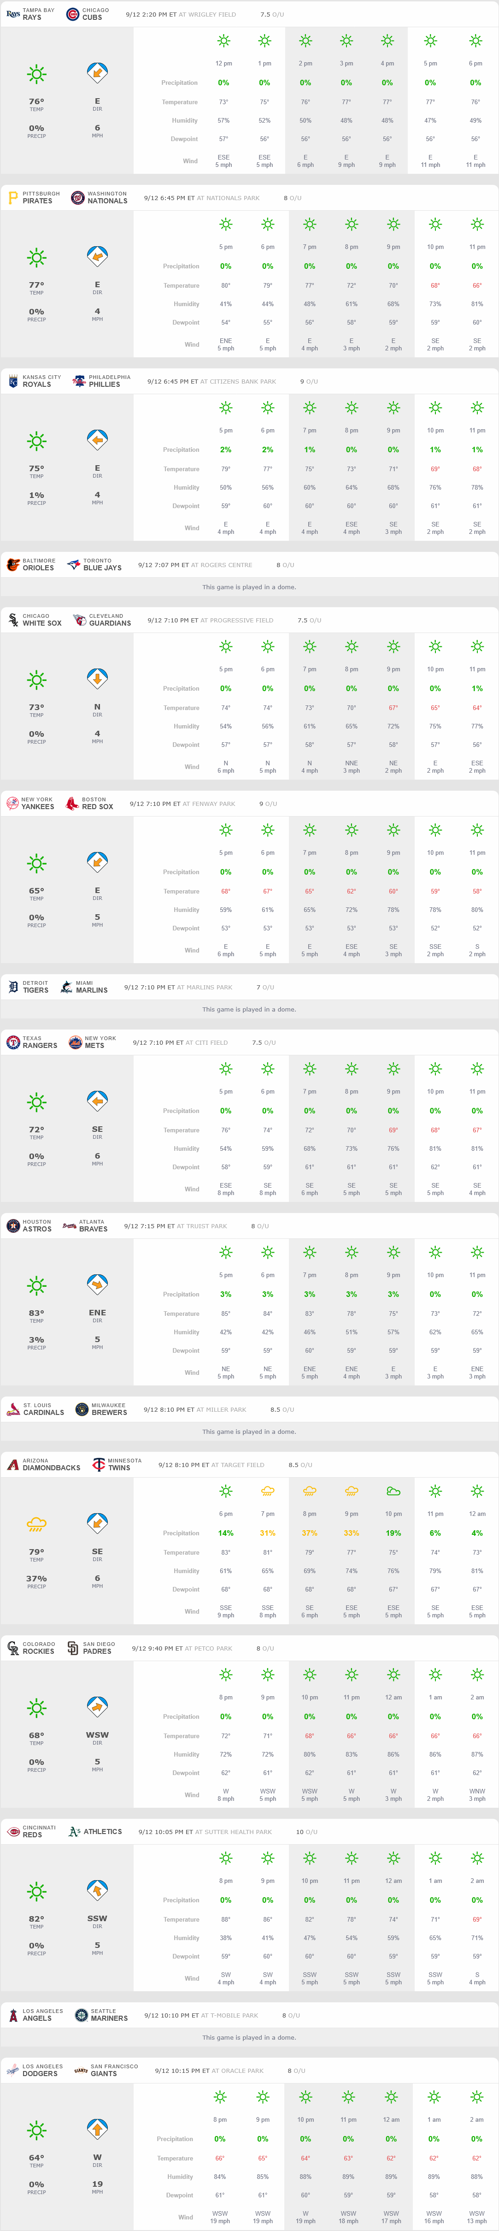This screenshot has height=2231, width=499.
Task: Click the Marlins Park dome notice text
Action: pos(249,1010)
